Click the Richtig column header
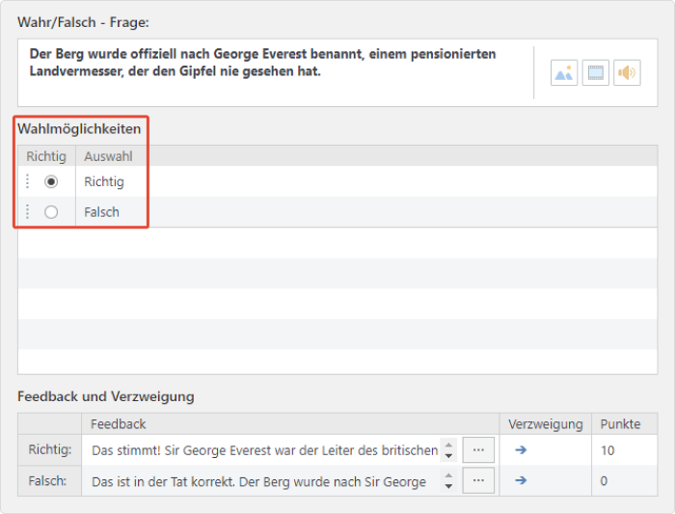This screenshot has height=514, width=675. click(46, 156)
